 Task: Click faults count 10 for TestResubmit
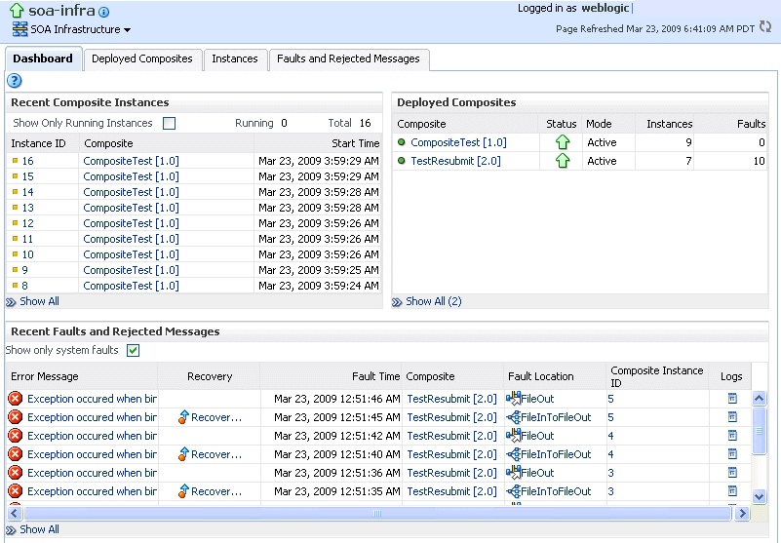pos(760,161)
